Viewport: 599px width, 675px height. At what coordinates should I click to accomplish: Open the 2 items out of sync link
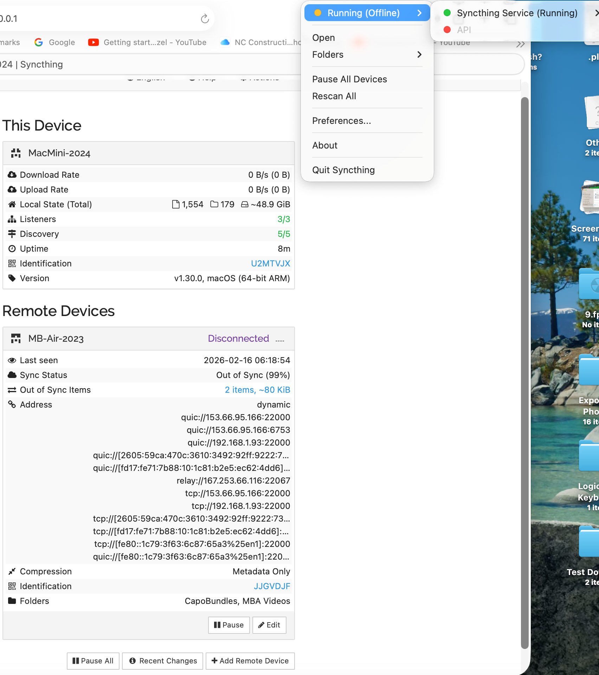tap(257, 390)
